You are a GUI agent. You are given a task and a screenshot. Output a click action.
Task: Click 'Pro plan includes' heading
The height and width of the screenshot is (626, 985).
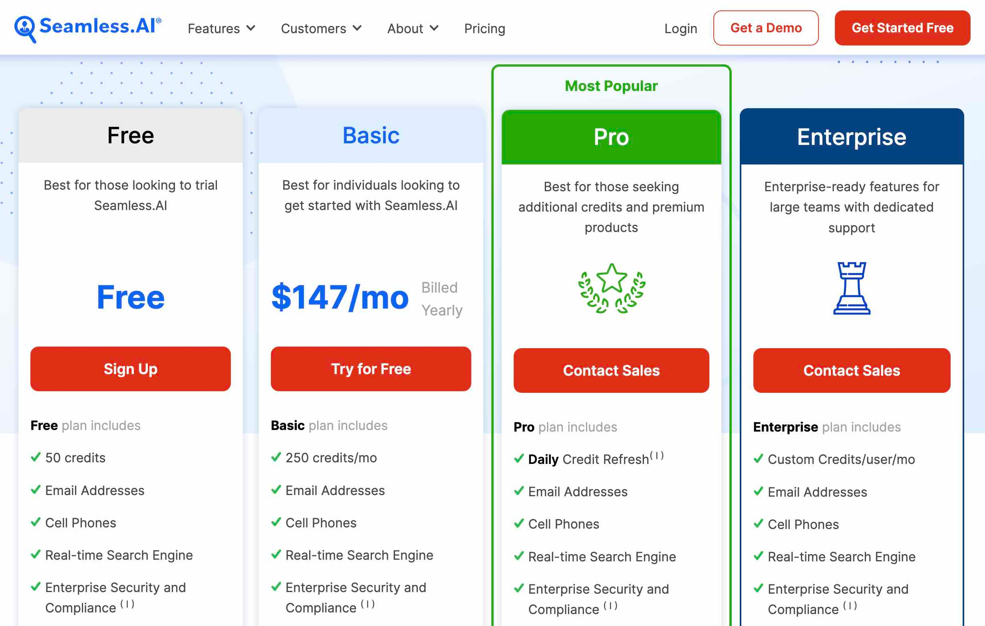pyautogui.click(x=565, y=427)
